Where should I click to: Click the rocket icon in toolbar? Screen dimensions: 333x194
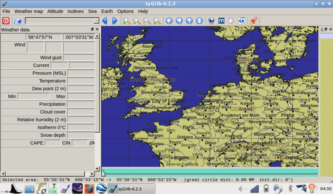pos(253,20)
